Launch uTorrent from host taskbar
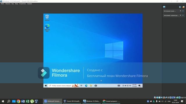 coord(32,101)
